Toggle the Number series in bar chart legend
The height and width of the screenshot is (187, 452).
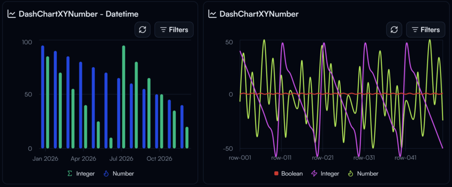(x=119, y=174)
